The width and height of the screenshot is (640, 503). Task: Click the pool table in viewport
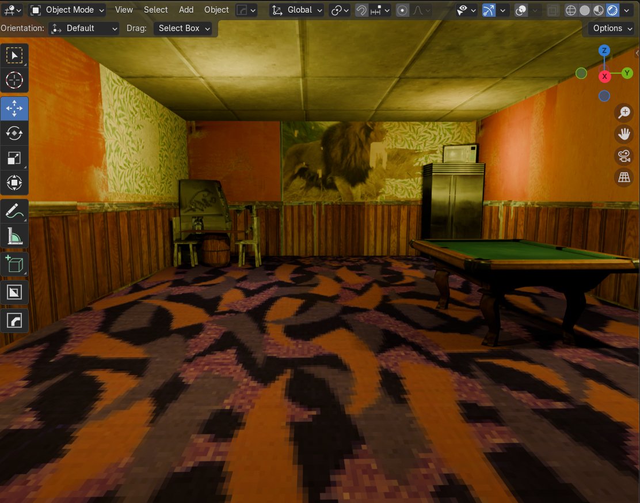523,262
